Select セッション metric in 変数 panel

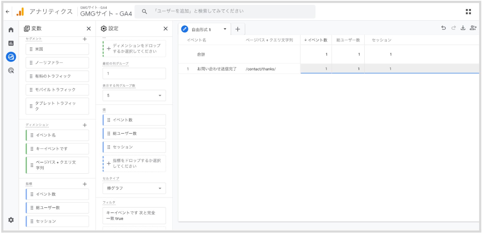(x=57, y=221)
